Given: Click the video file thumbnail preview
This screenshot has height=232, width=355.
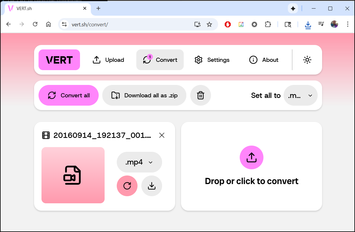Looking at the screenshot, I should (x=73, y=175).
